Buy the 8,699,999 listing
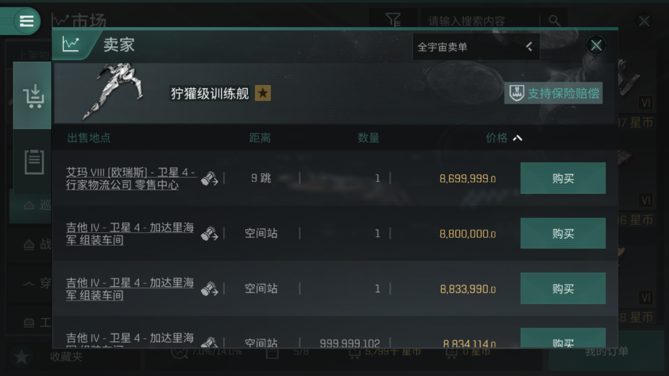The height and width of the screenshot is (376, 669). click(x=563, y=178)
